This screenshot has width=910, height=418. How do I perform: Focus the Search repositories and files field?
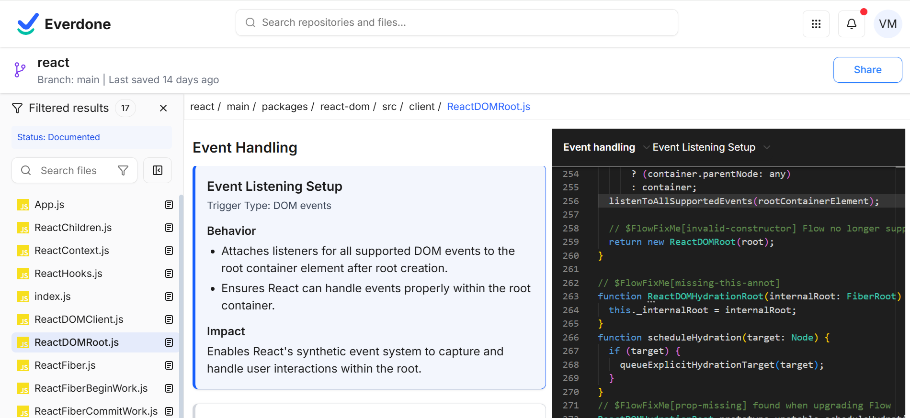456,22
